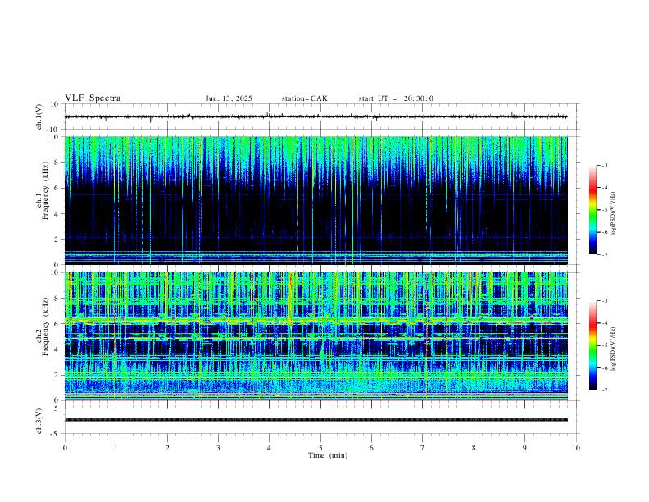Click time axis tick label '1'
The width and height of the screenshot is (649, 502).
click(x=116, y=448)
